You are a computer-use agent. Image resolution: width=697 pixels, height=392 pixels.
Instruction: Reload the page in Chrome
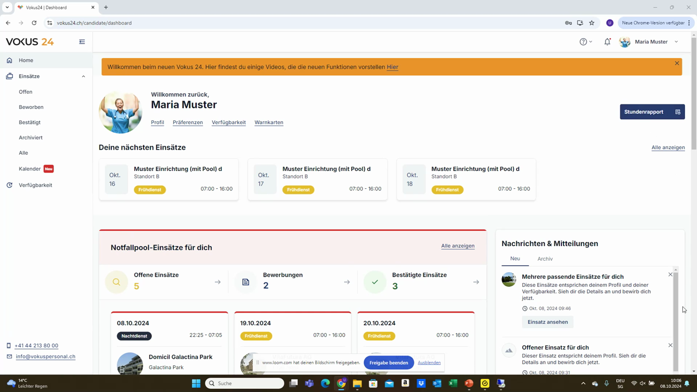click(34, 23)
